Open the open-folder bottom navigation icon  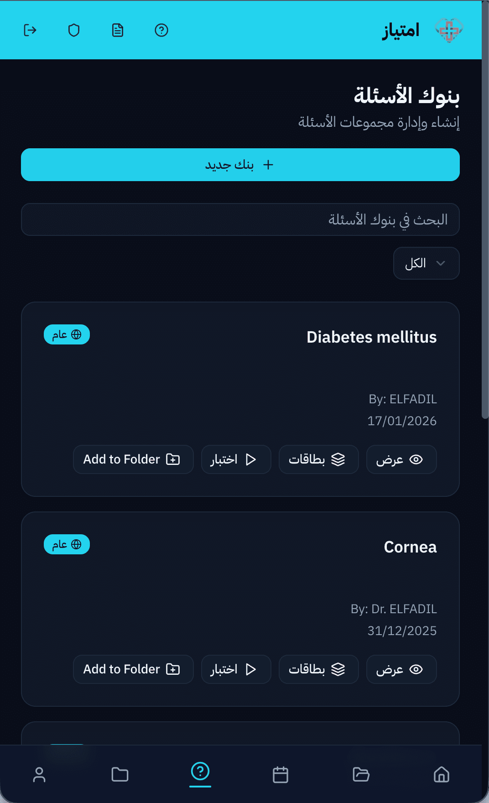coord(361,774)
